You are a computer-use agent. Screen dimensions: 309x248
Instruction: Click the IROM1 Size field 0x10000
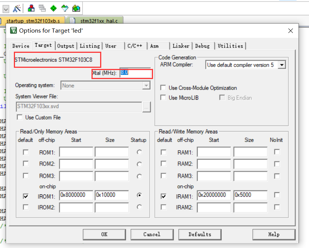(x=112, y=195)
